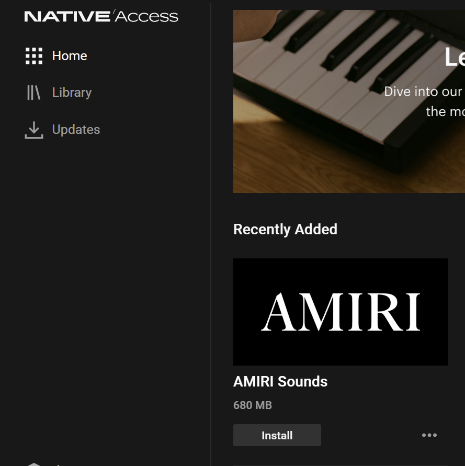Open the piano keyboard banner image
The image size is (465, 466).
tap(349, 101)
